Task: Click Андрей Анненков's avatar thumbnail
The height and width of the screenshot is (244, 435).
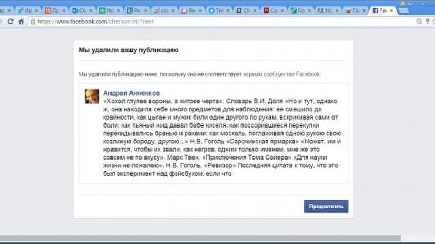Action: click(92, 96)
